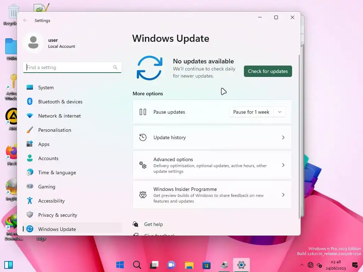Image resolution: width=363 pixels, height=272 pixels.
Task: Click the Windows Insider Programme title text
Action: click(x=185, y=189)
